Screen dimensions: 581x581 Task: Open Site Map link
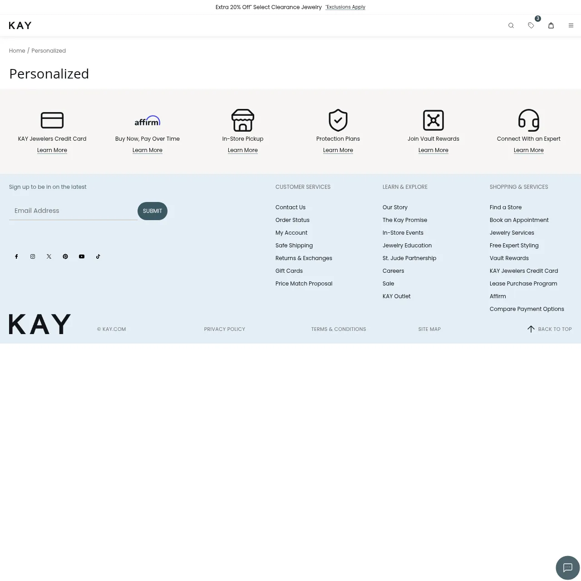pyautogui.click(x=429, y=329)
